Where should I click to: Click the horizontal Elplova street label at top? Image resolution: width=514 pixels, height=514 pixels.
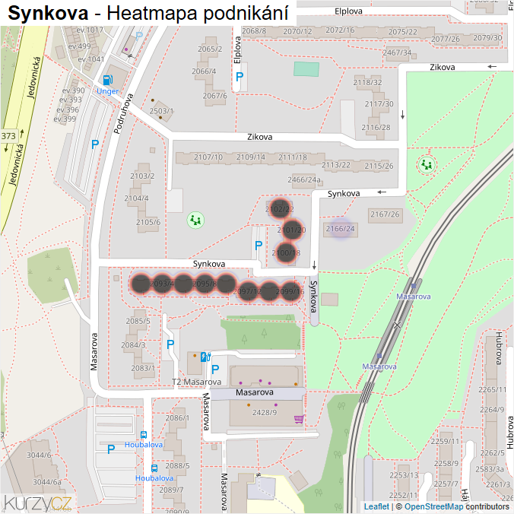click(x=348, y=11)
